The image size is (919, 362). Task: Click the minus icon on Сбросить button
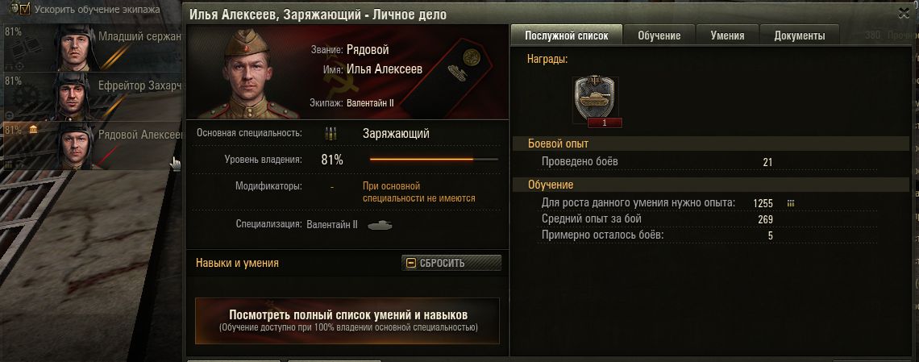[411, 263]
